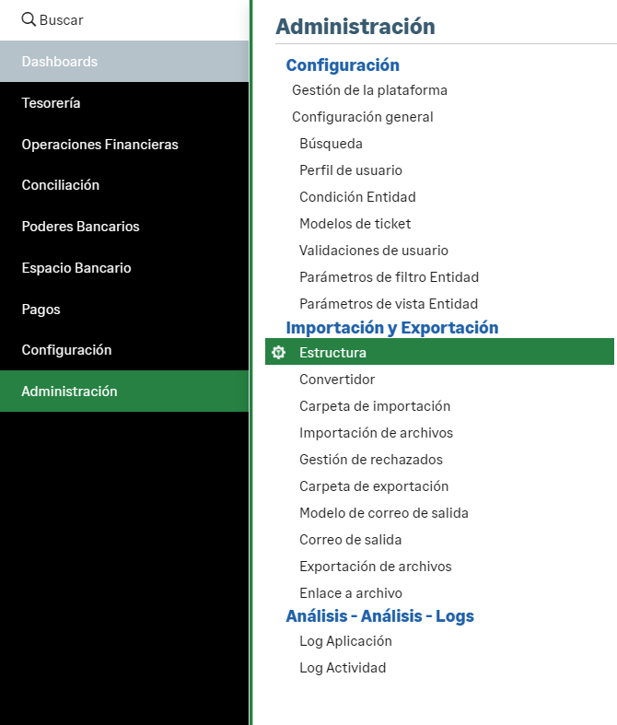Go to Conciliación in the sidebar
The width and height of the screenshot is (617, 725).
point(60,185)
